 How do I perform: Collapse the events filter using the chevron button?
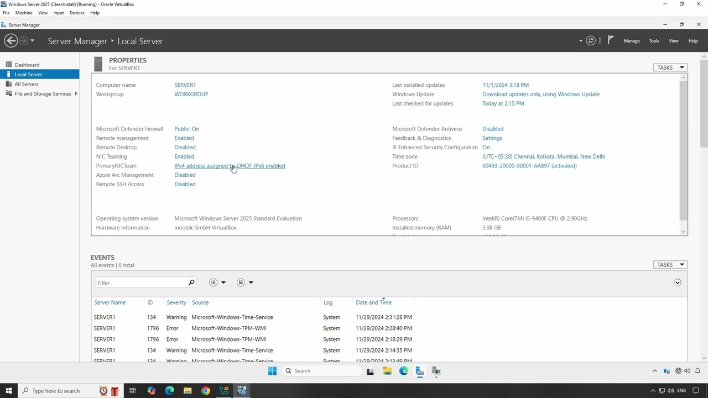(678, 282)
